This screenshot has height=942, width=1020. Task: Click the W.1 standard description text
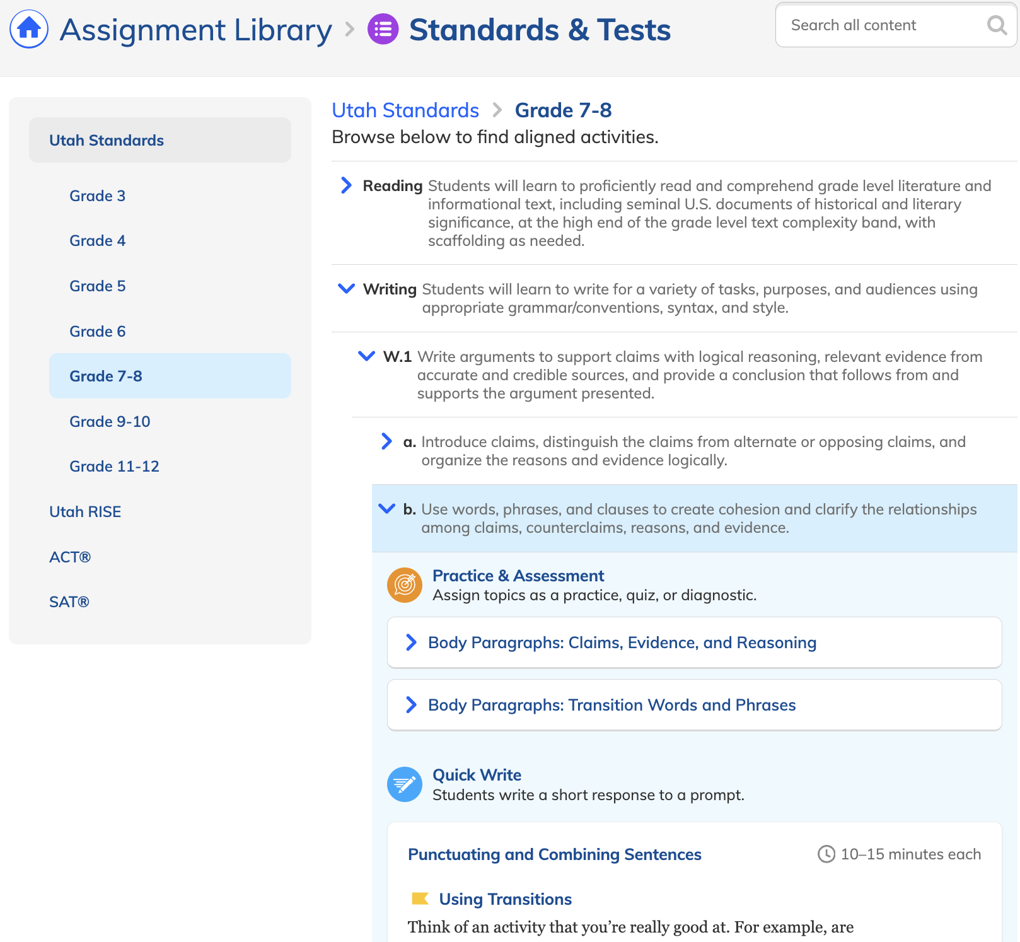pyautogui.click(x=700, y=375)
